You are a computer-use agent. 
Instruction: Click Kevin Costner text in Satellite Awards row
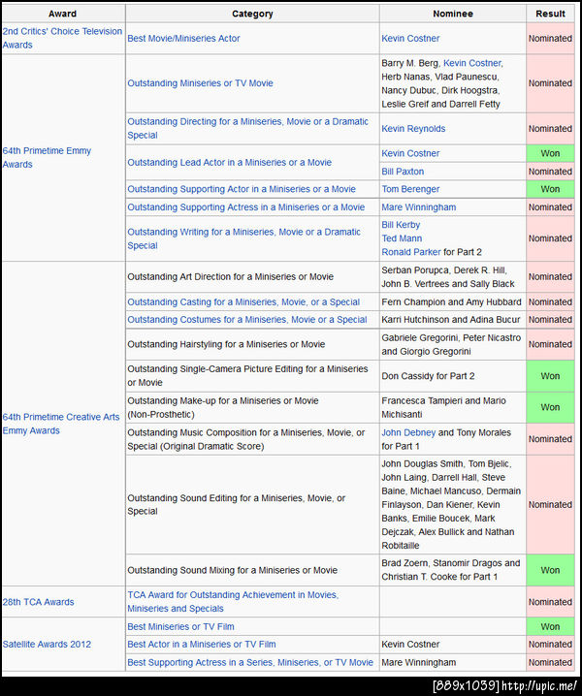click(410, 645)
